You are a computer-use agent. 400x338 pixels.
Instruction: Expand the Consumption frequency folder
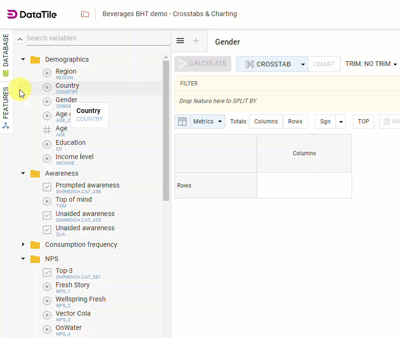pyautogui.click(x=23, y=244)
